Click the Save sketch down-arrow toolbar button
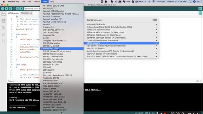The height and width of the screenshot is (114, 203). pyautogui.click(x=22, y=9)
